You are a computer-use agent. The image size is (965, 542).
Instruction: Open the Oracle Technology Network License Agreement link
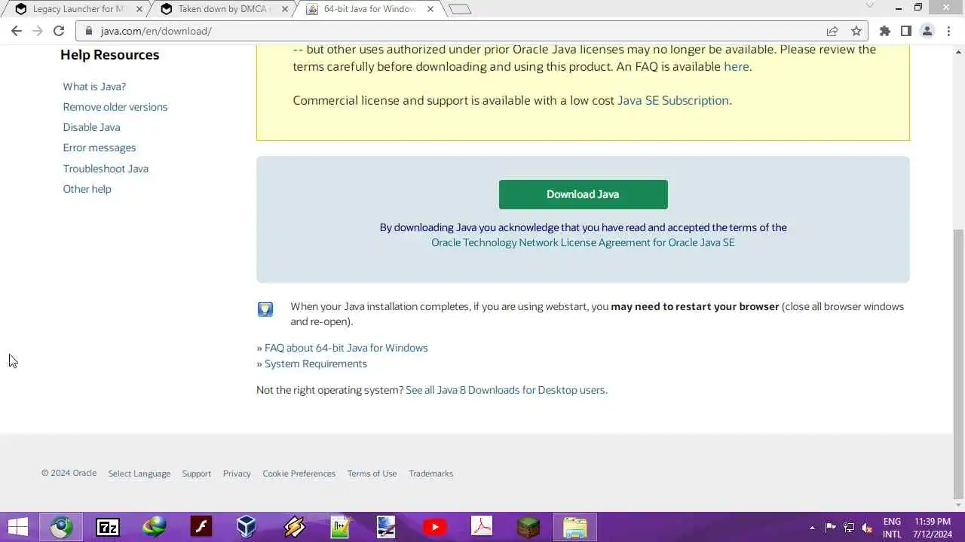tap(583, 242)
